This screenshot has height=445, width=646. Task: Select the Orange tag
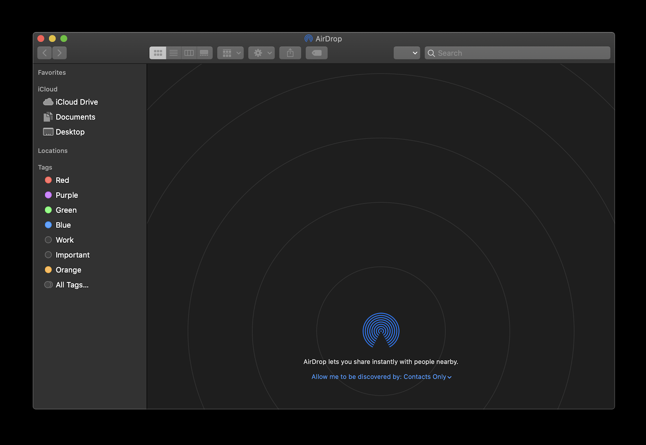(90, 270)
